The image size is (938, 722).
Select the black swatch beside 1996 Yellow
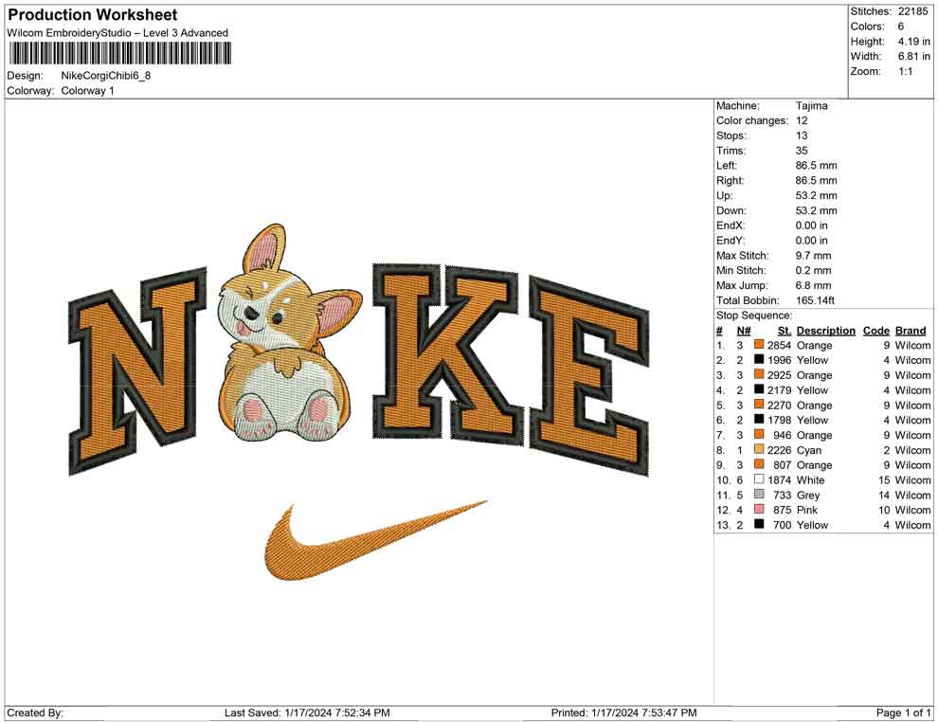tap(759, 359)
